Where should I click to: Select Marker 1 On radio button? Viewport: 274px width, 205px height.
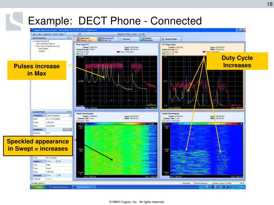(x=47, y=161)
